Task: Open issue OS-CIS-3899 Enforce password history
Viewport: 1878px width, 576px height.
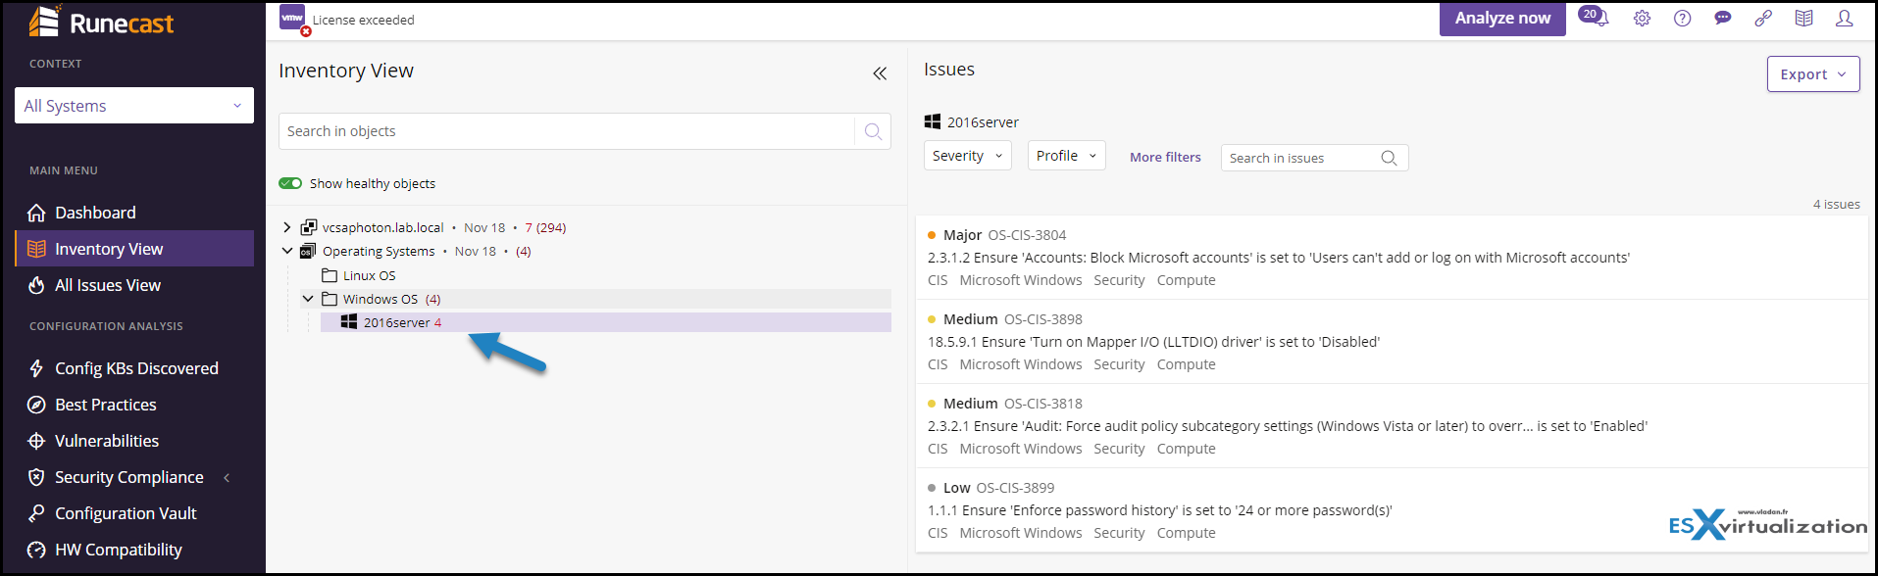Action: pyautogui.click(x=1393, y=509)
